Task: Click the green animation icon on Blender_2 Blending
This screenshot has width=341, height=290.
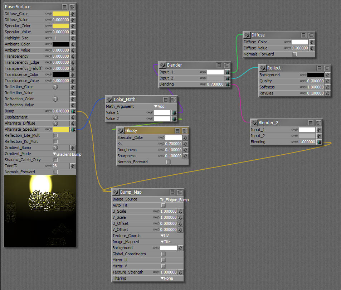Action: click(x=318, y=142)
